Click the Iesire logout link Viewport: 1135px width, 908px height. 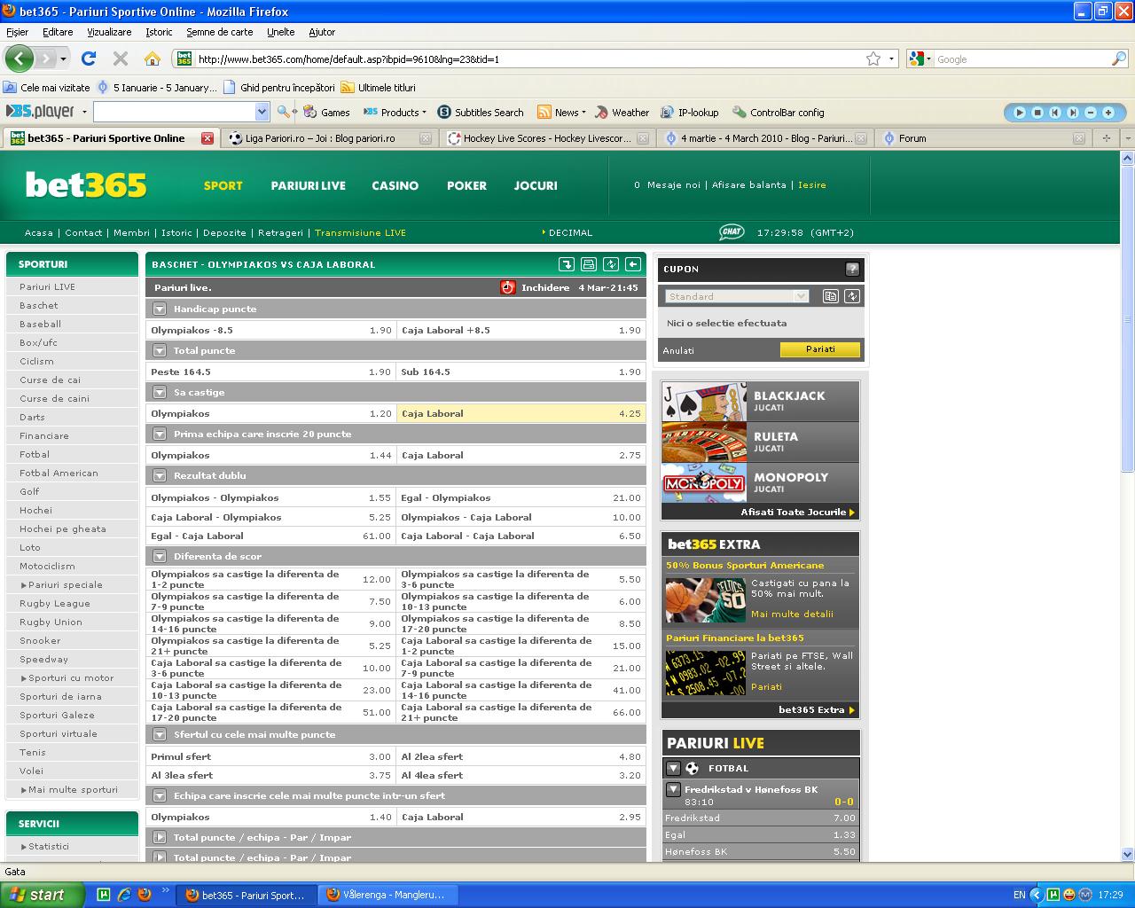pyautogui.click(x=812, y=185)
